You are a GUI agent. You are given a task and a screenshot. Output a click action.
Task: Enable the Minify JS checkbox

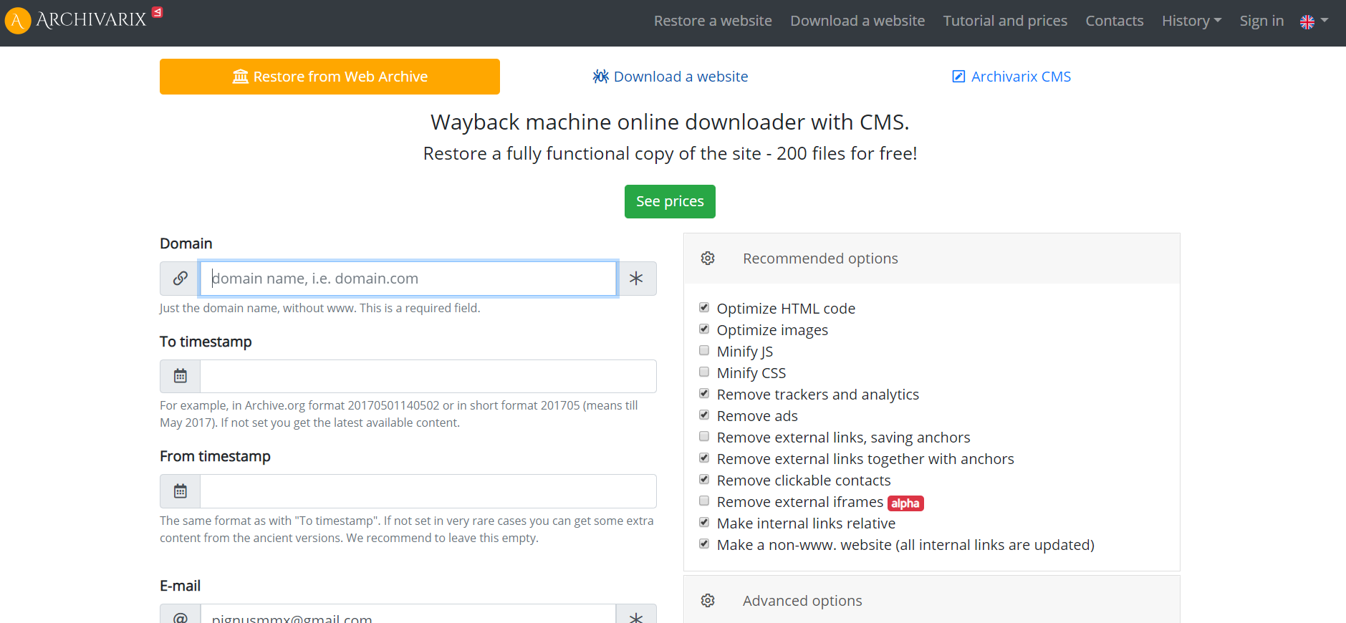point(704,351)
